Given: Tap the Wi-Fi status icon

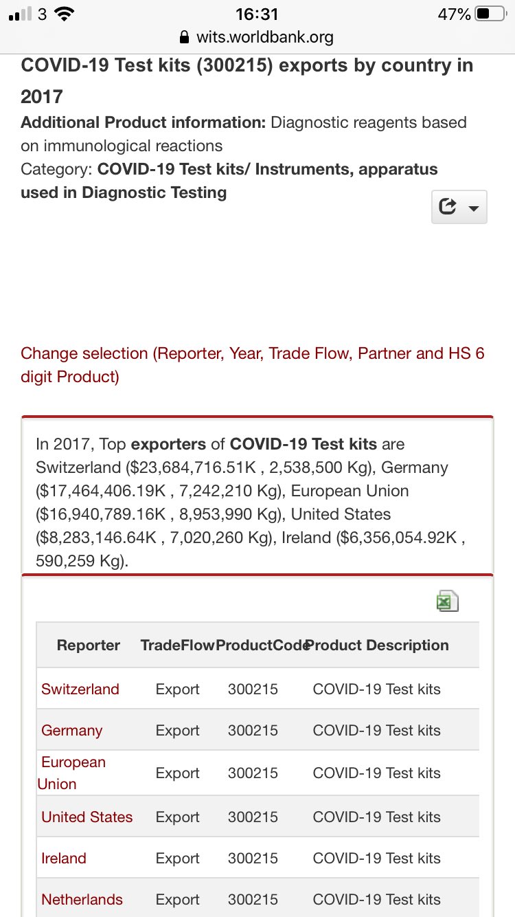Looking at the screenshot, I should pyautogui.click(x=65, y=14).
